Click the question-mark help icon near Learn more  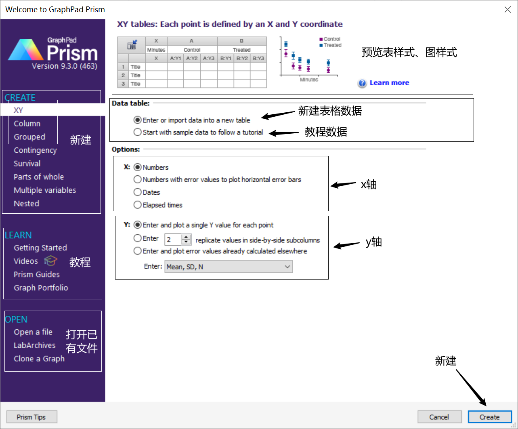pos(362,83)
